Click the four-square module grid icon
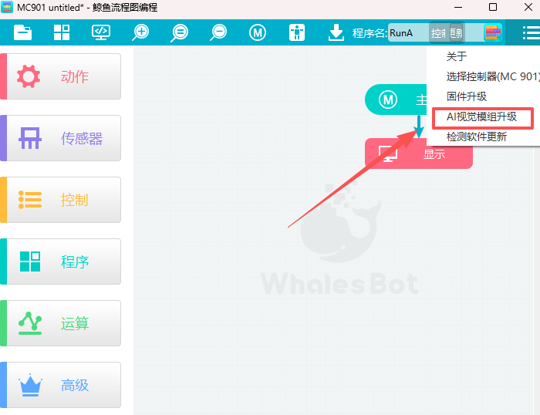This screenshot has width=540, height=415. [x=62, y=32]
